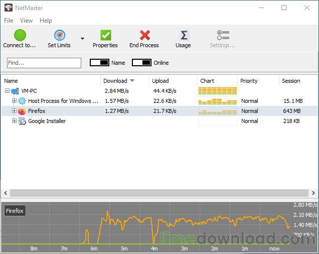This screenshot has height=254, width=319.
Task: Open the Set Limits dropdown arrow
Action: coord(82,39)
